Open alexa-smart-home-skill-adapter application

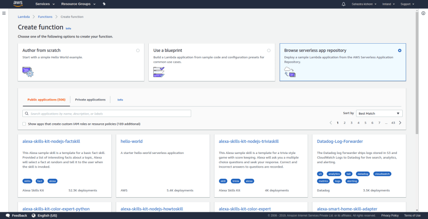347,209
